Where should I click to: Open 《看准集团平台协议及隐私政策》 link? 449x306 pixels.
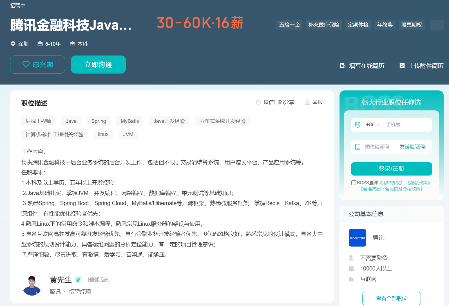pyautogui.click(x=391, y=189)
